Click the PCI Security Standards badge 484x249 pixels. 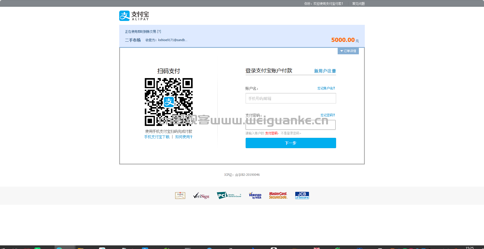(x=229, y=195)
